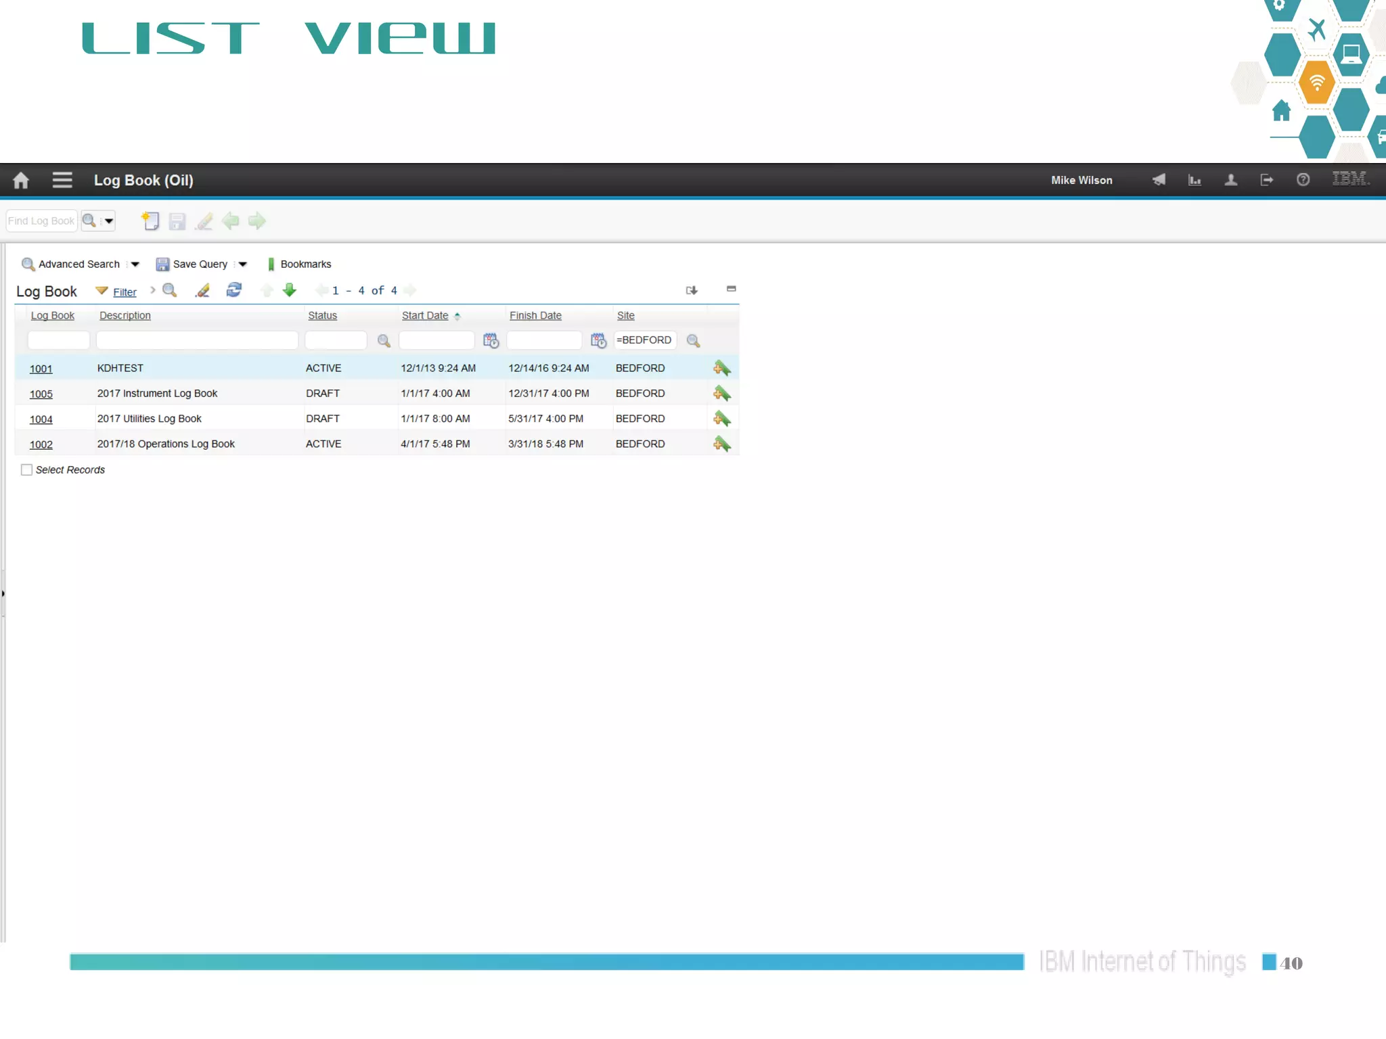1386x1039 pixels.
Task: Go to the previous page of results
Action: pos(321,290)
